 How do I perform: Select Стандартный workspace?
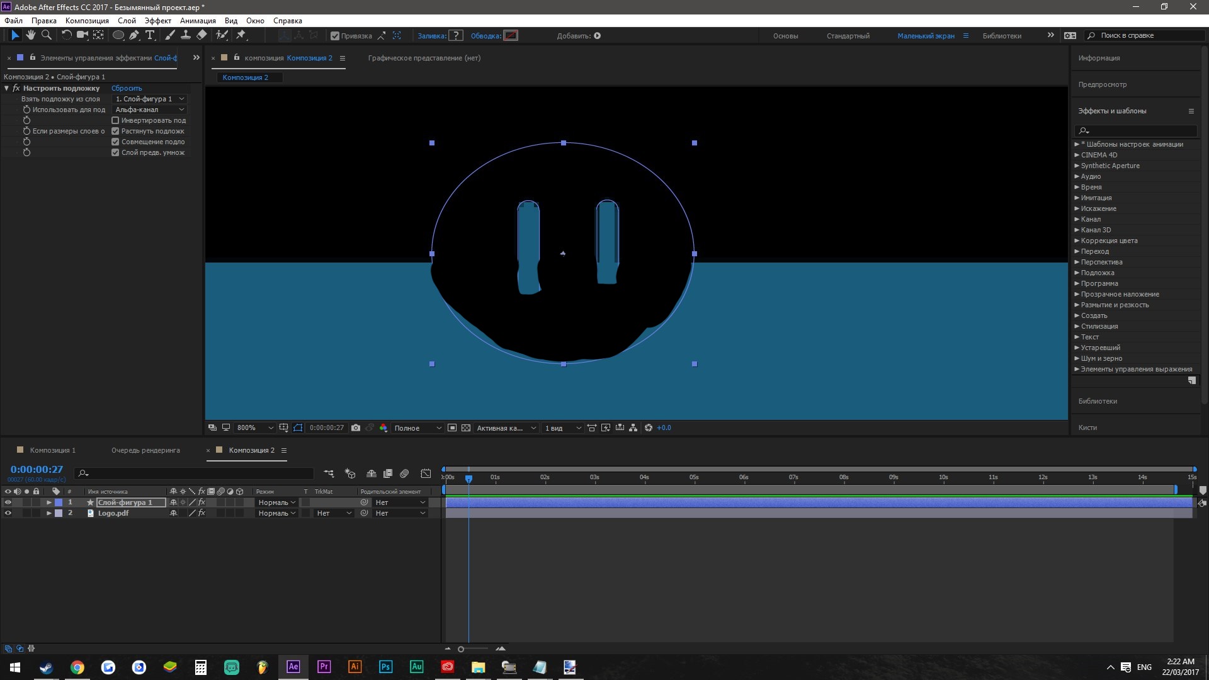tap(848, 36)
